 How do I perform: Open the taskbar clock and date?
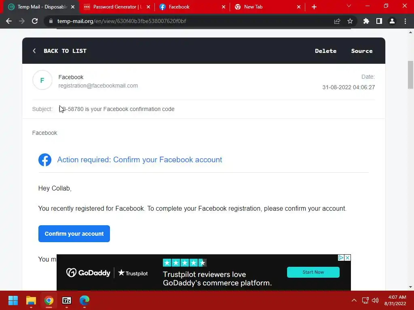pyautogui.click(x=395, y=300)
